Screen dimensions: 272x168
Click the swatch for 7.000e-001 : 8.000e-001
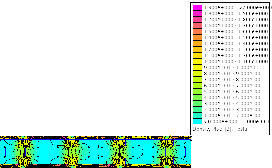point(197,79)
